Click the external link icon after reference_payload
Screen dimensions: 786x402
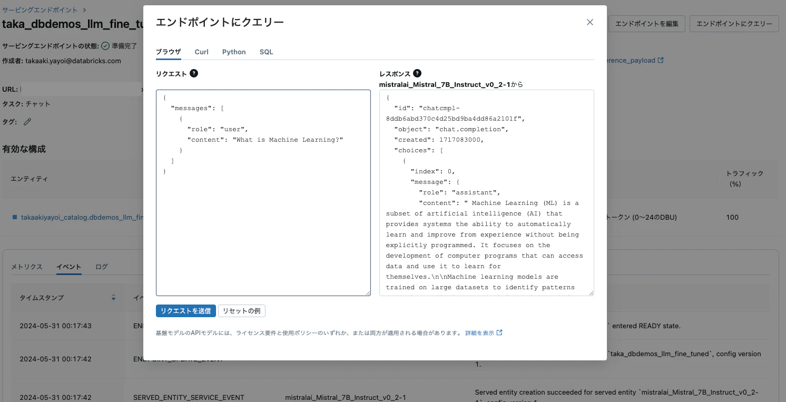click(661, 61)
